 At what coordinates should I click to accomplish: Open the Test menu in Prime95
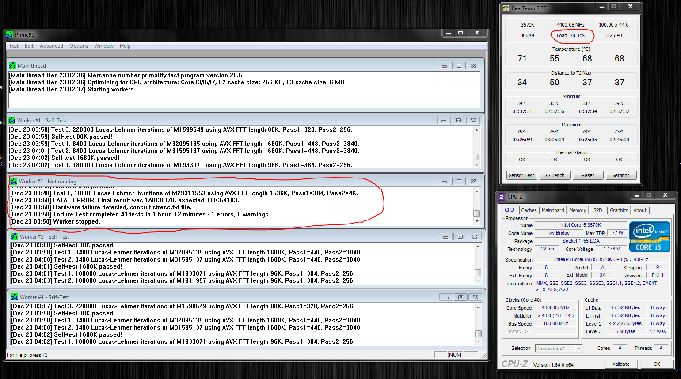[14, 46]
